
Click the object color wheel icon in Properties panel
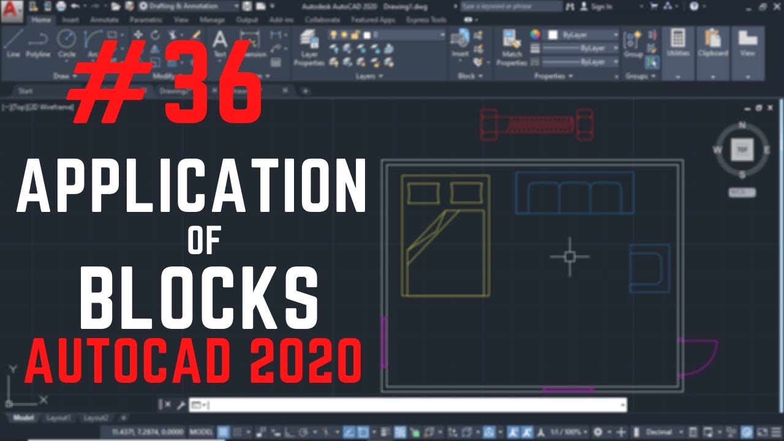click(535, 35)
